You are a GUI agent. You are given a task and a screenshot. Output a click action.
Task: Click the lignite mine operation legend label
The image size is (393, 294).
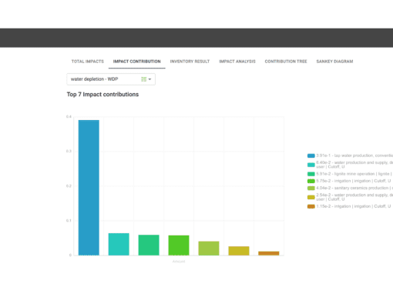tap(354, 174)
